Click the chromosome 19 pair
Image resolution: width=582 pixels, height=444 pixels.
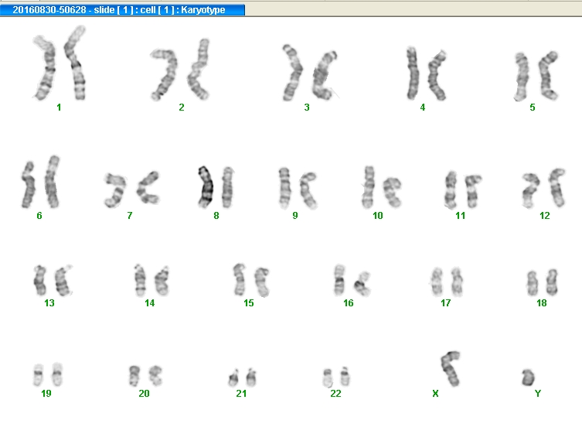pos(47,374)
